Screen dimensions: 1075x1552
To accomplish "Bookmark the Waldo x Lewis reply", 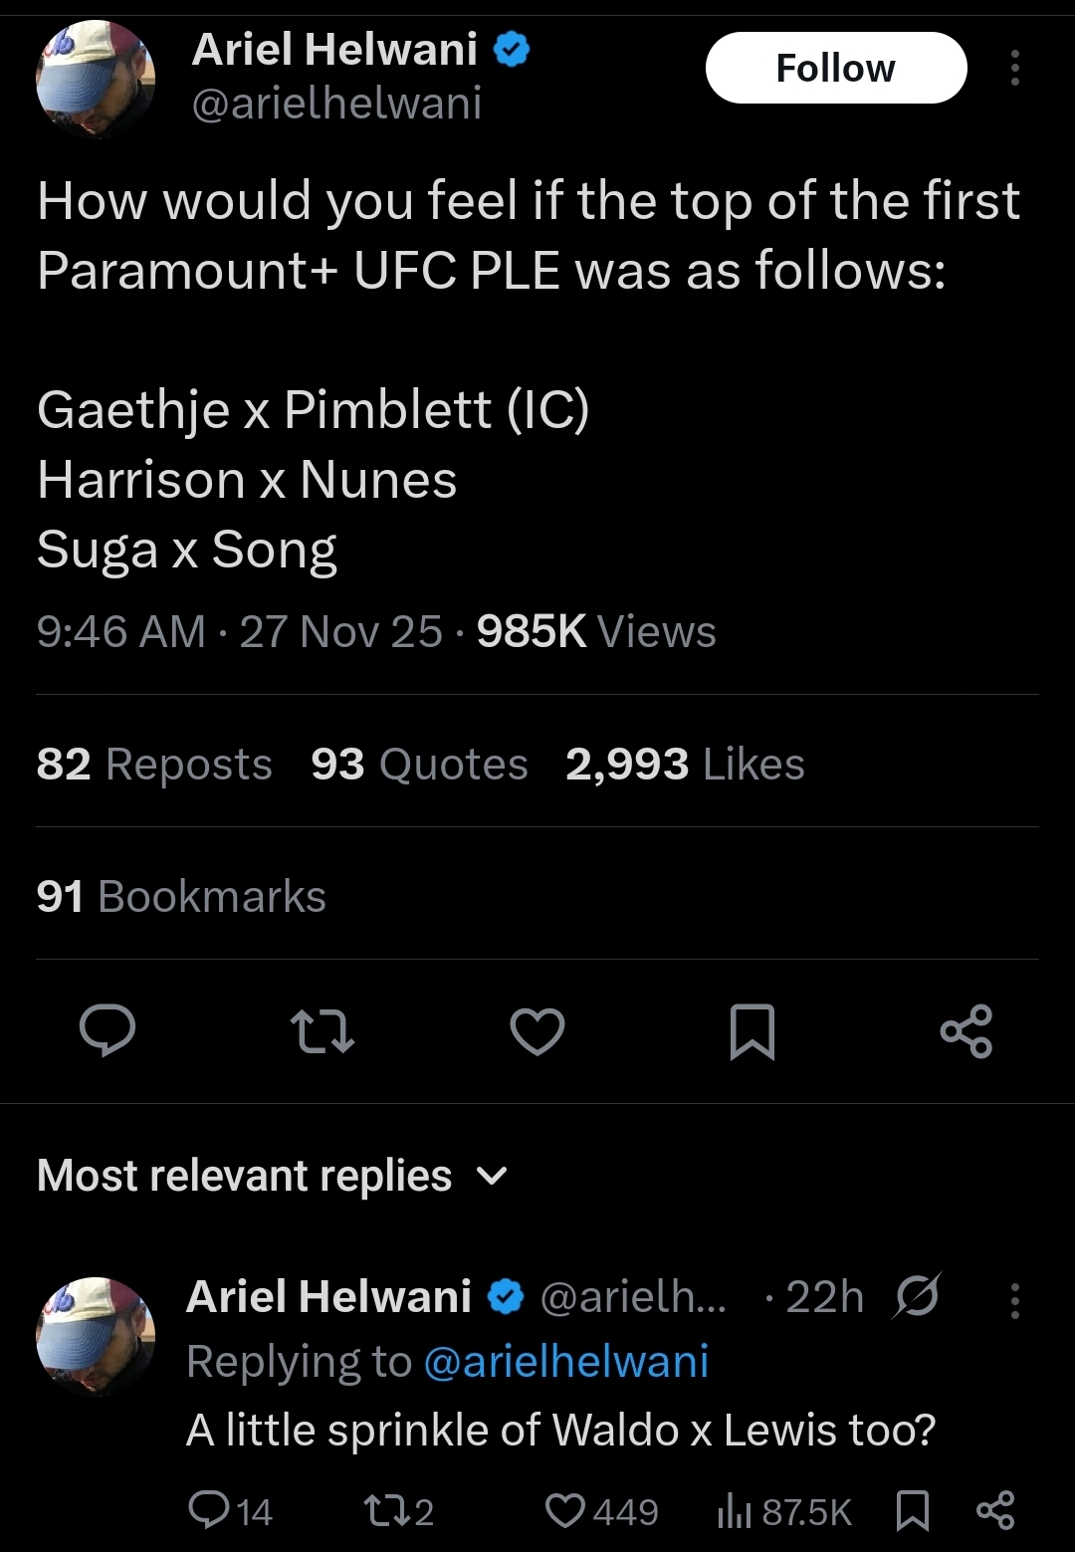I will [913, 1511].
